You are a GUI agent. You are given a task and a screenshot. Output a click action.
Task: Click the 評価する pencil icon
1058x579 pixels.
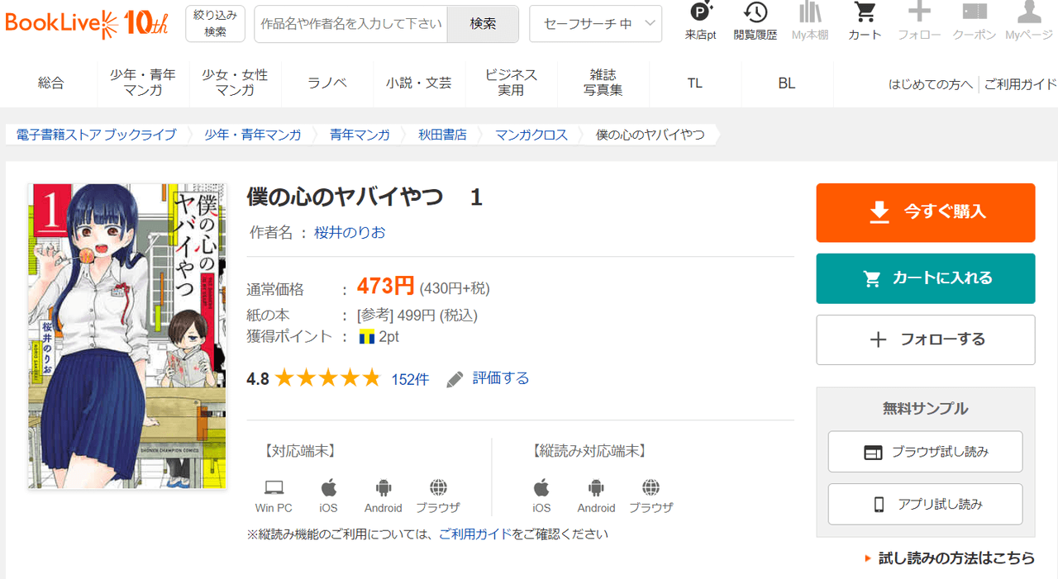point(455,379)
